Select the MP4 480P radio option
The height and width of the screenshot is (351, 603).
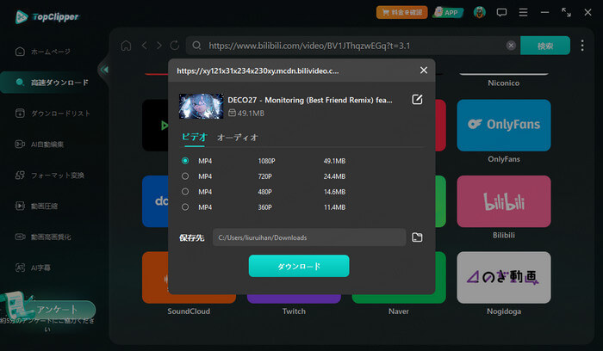tap(185, 191)
